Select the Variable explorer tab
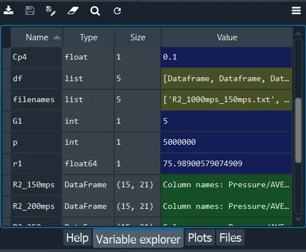The image size is (306, 252). (138, 239)
